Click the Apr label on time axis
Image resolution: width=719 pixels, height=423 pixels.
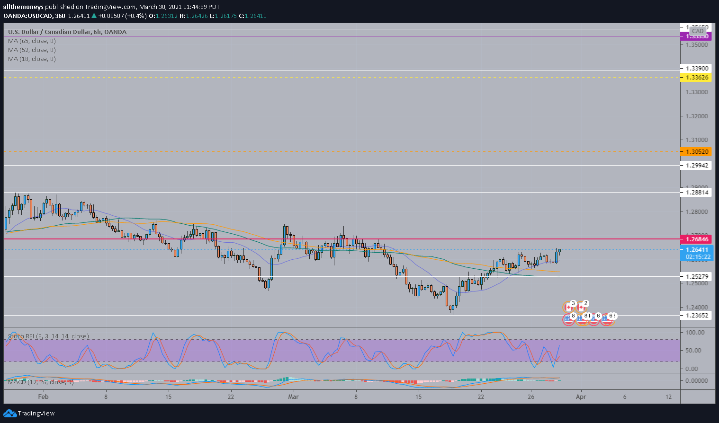581,397
